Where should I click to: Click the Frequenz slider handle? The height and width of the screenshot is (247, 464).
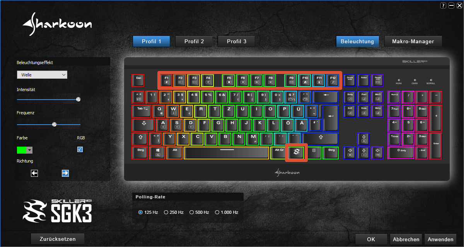(x=54, y=124)
